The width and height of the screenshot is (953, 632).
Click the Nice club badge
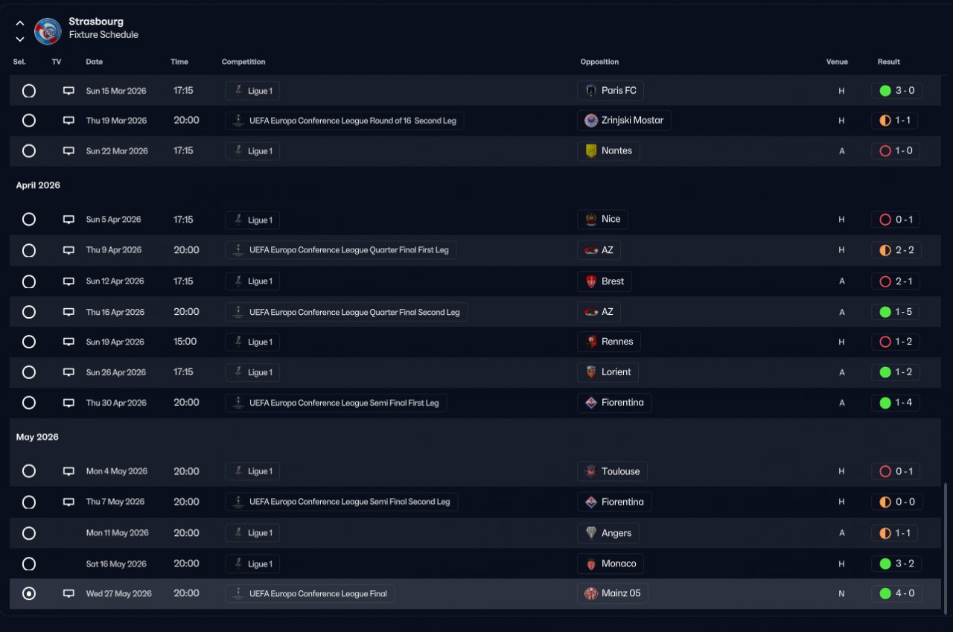pos(591,220)
